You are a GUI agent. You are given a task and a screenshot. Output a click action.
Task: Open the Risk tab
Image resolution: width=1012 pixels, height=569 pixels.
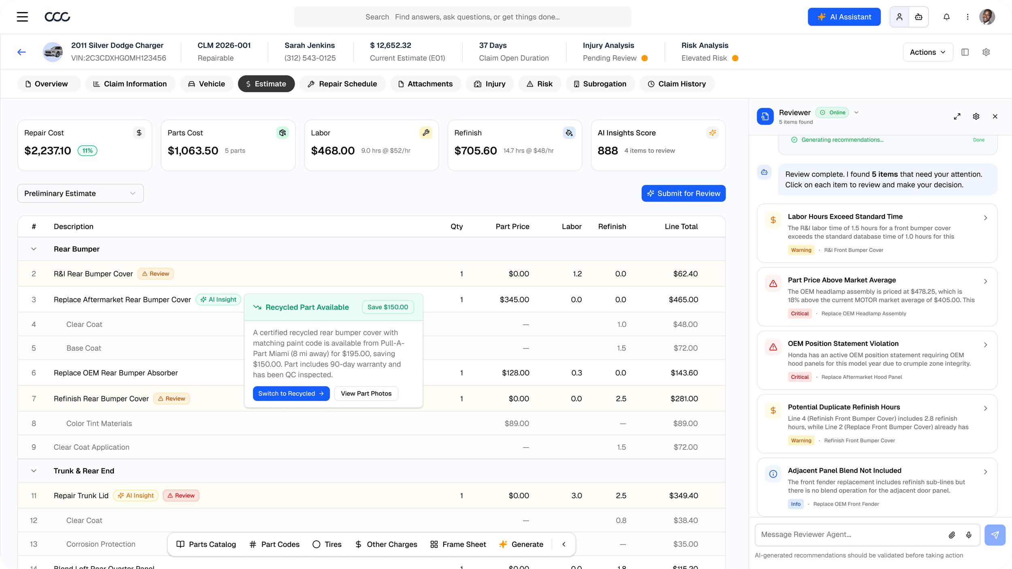click(540, 84)
